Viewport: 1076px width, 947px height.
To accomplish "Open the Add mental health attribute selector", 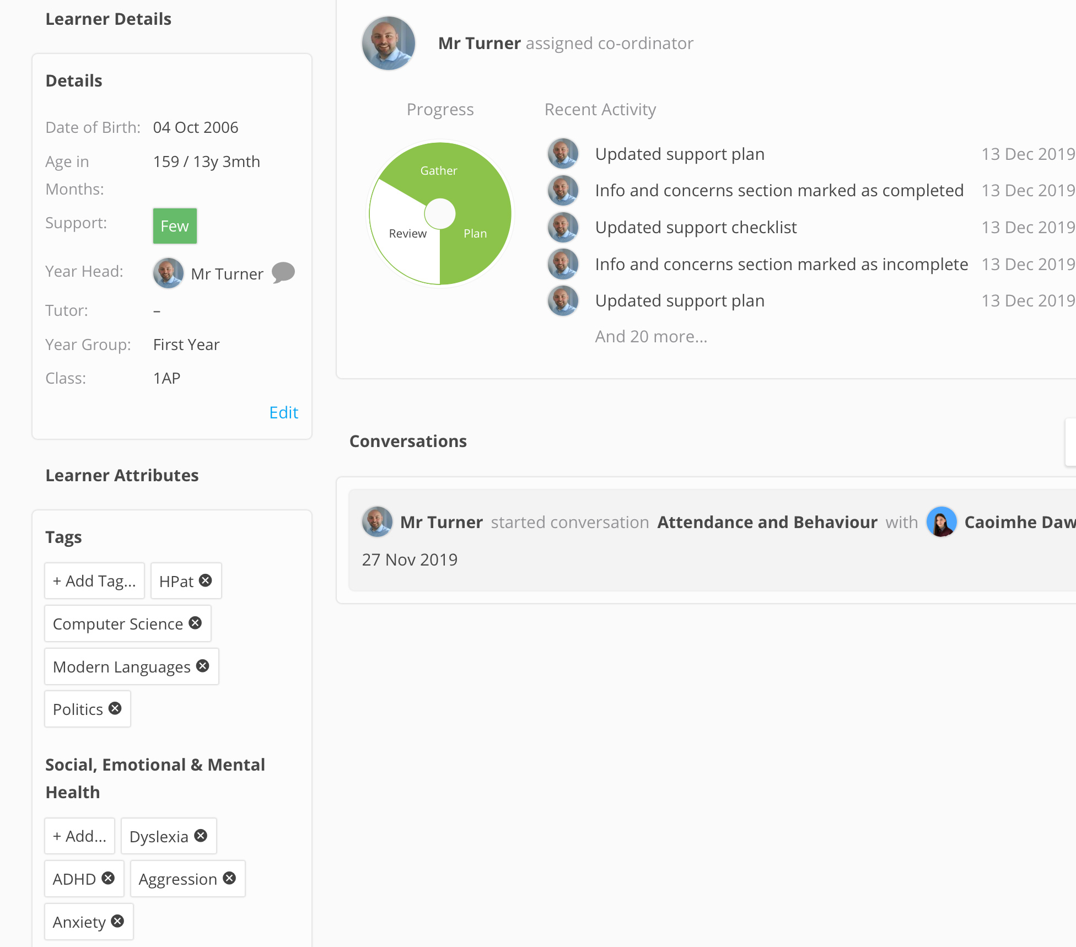I will pyautogui.click(x=80, y=836).
